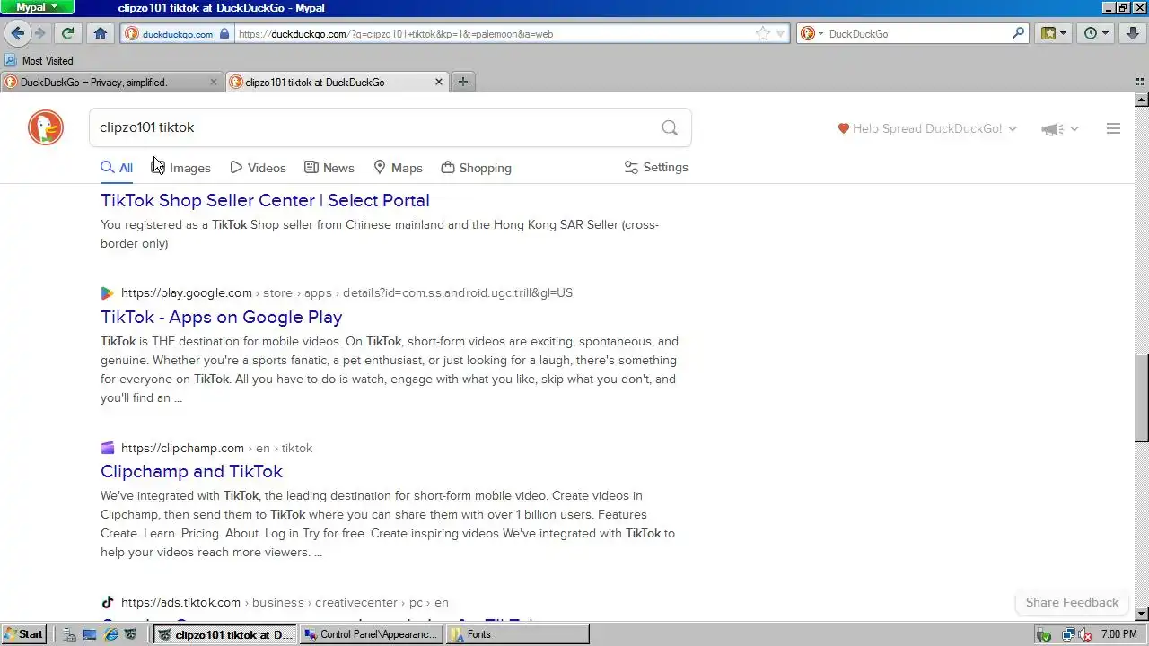Click the toolbar search magnifier icon
This screenshot has height=646, width=1149.
click(1018, 34)
